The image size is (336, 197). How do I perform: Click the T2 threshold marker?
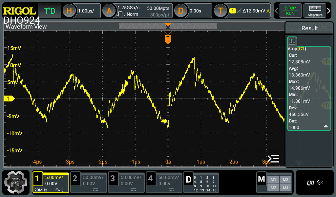(x=326, y=105)
